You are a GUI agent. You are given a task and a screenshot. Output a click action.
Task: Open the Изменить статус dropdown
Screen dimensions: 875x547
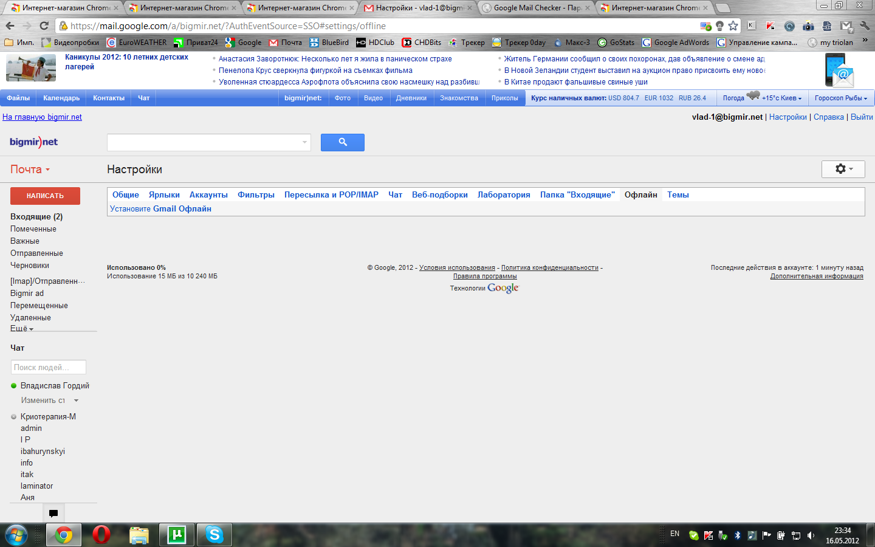click(x=50, y=401)
